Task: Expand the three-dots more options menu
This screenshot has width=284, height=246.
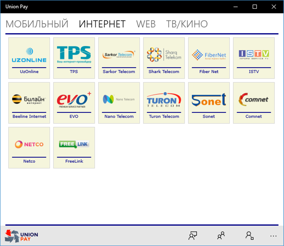Action: click(x=273, y=236)
